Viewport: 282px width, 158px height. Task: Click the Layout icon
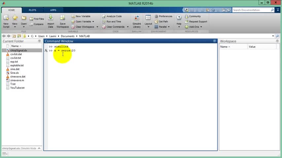point(148,17)
